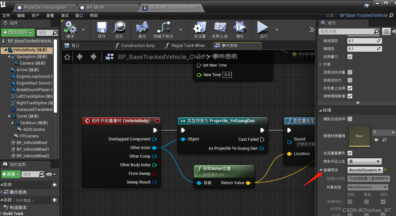Reset collision preset to default yellow arrow

[x=385, y=170]
